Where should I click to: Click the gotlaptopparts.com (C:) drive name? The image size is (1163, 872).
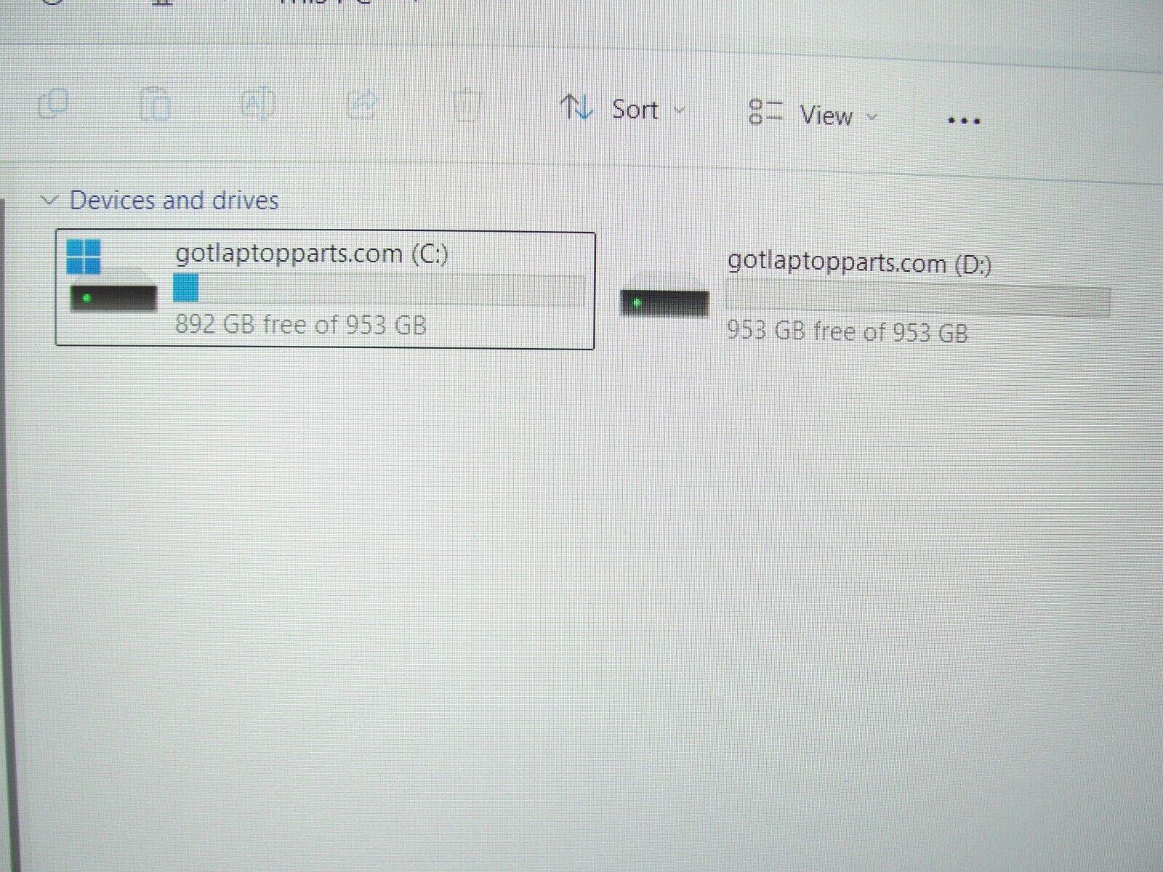(x=311, y=254)
